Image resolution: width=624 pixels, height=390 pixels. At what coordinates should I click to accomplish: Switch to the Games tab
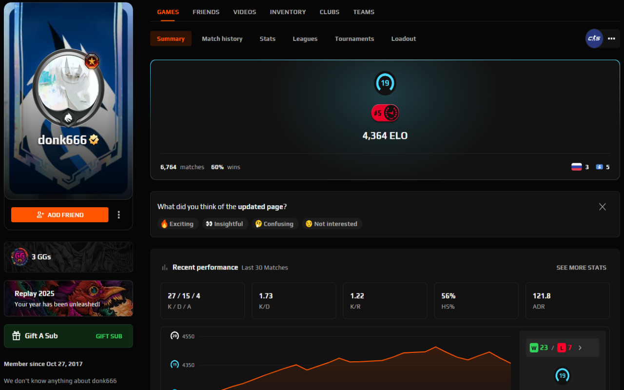(x=168, y=12)
